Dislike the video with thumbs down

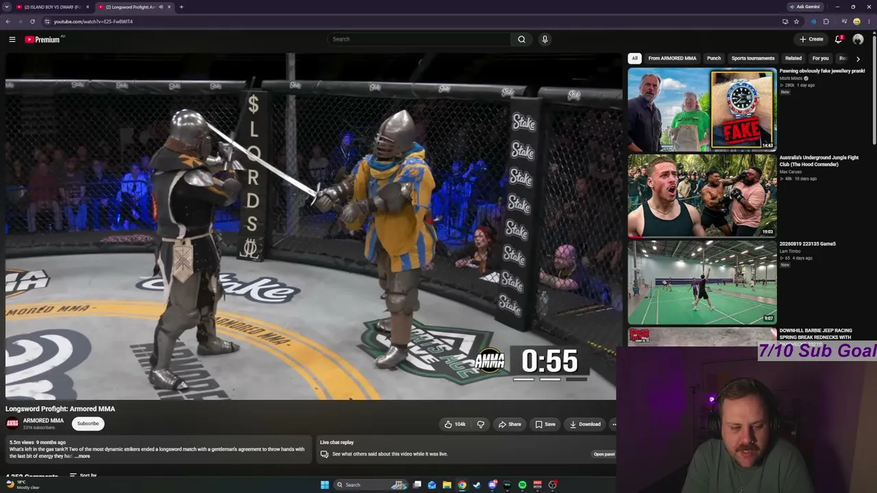point(480,425)
